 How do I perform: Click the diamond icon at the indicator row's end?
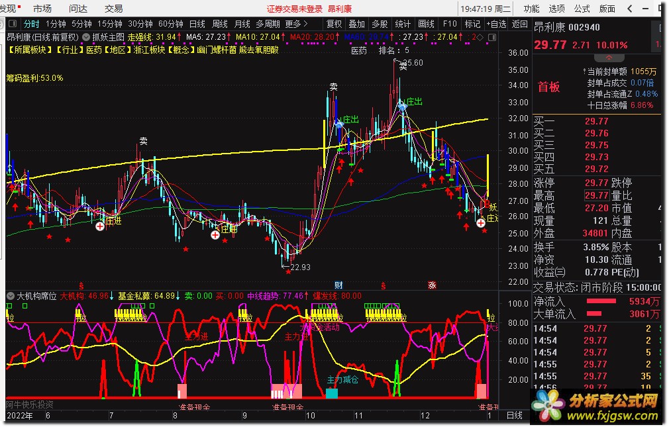480,37
